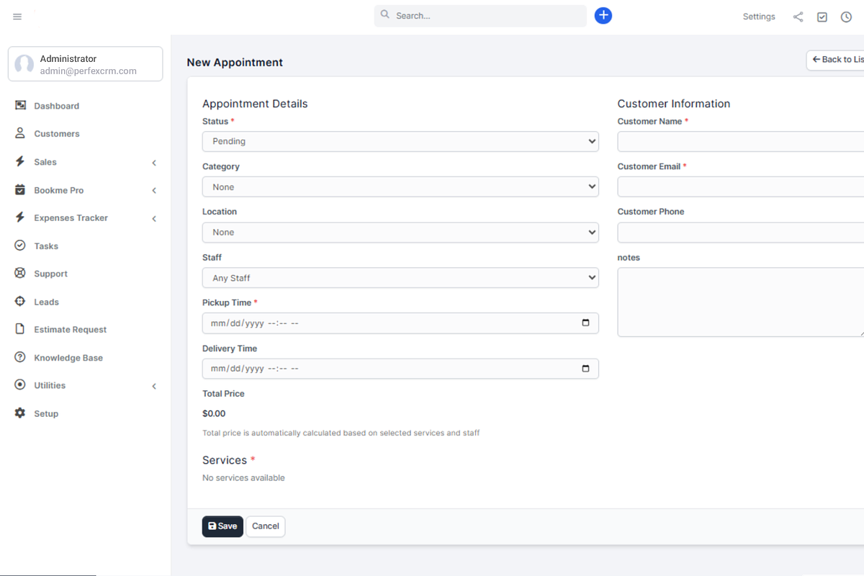Click the Customer Email input
The height and width of the screenshot is (576, 864).
(741, 186)
